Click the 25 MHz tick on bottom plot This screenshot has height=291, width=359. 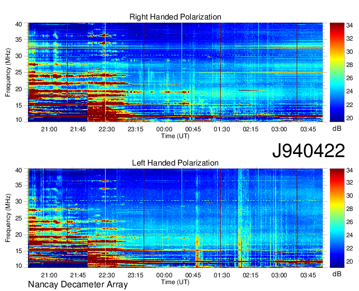[x=19, y=218]
